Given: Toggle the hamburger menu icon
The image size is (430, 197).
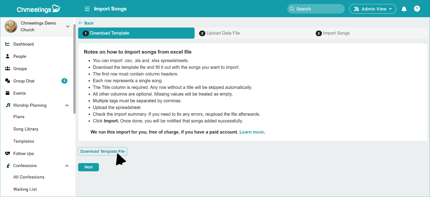Looking at the screenshot, I should coord(87,9).
